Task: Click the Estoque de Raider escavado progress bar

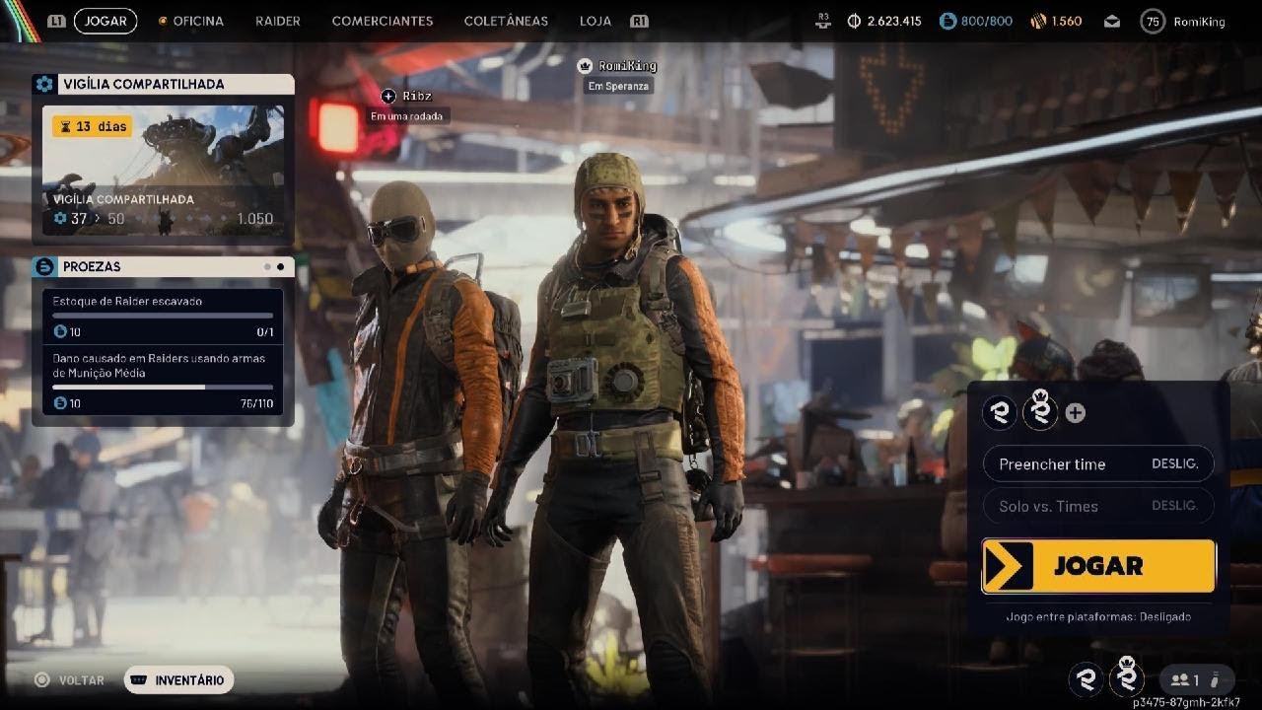Action: click(163, 316)
